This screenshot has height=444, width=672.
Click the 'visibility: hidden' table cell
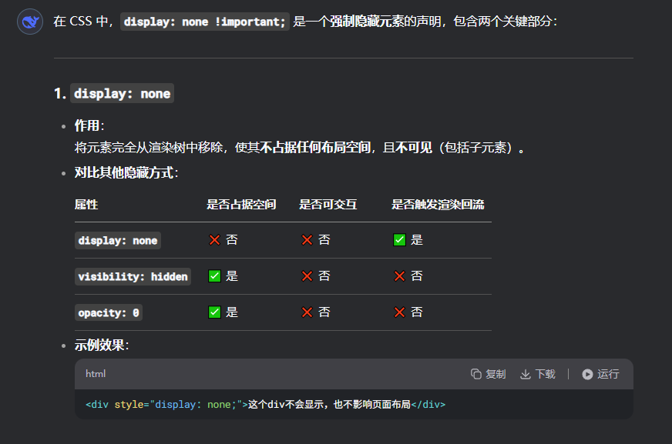[x=133, y=276]
